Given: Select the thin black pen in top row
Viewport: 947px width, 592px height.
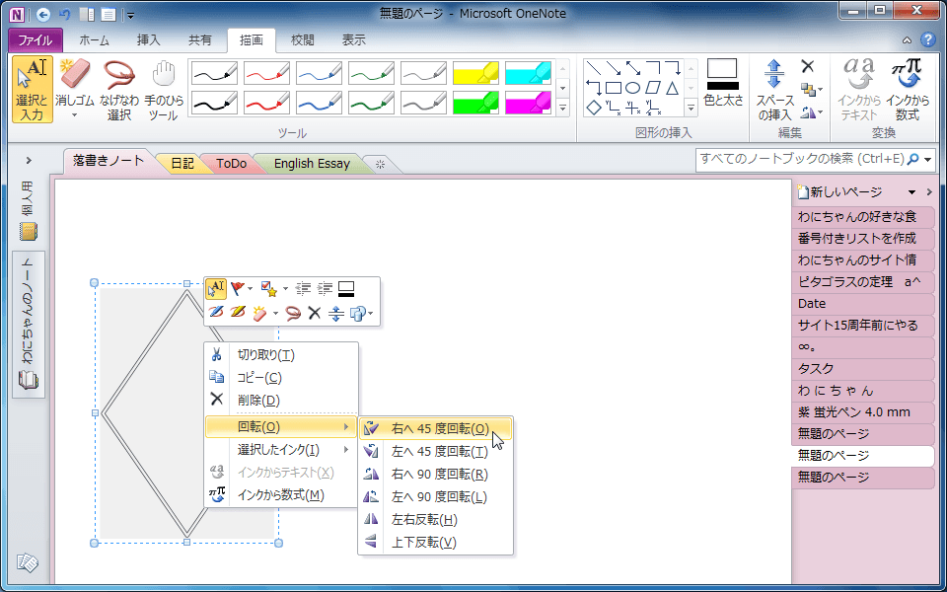Looking at the screenshot, I should click(x=214, y=73).
